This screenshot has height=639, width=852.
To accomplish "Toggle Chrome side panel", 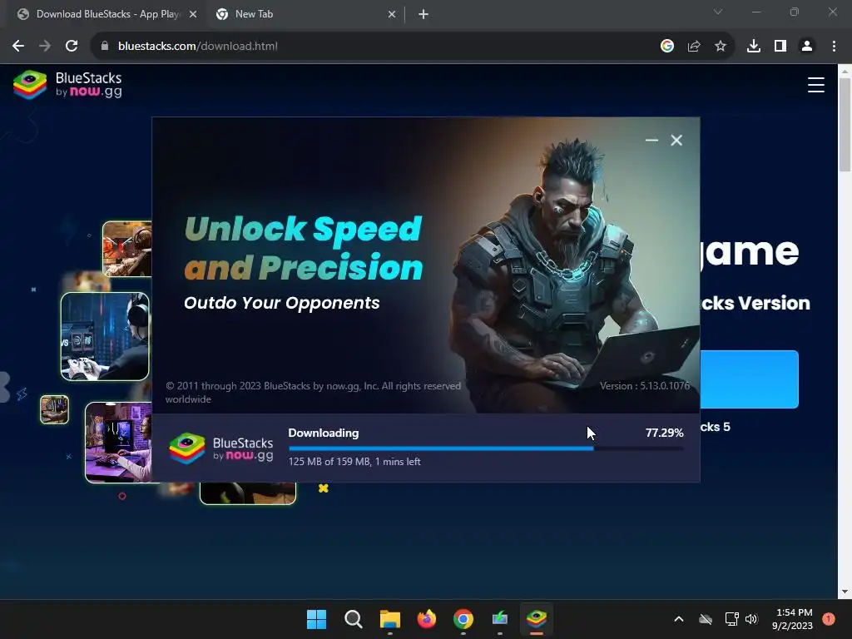I will coord(780,47).
